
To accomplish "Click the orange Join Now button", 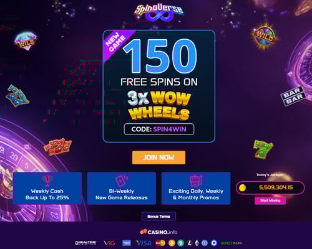I will click(158, 157).
